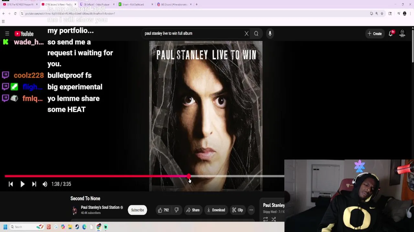
Task: Open YouTube notifications bell
Action: pos(391,34)
